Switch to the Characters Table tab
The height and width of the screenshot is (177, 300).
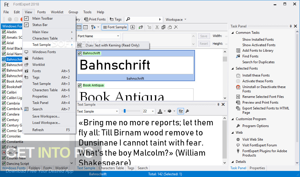coord(111,168)
